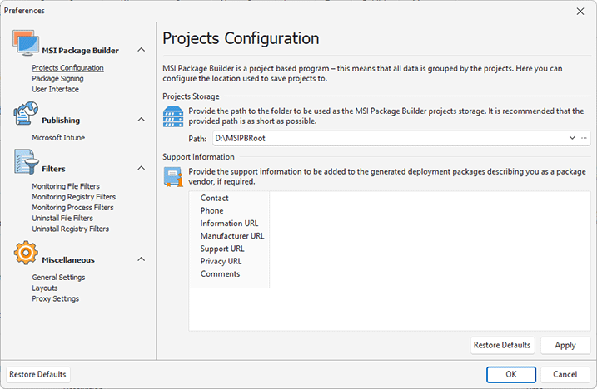Go to Microsoft Intune settings
Screen dimensions: 597x389
click(58, 138)
